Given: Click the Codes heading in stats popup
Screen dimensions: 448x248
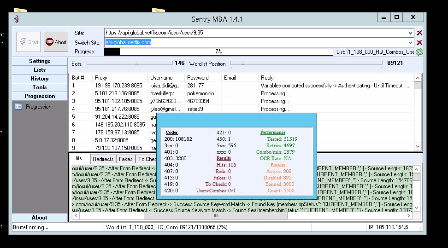Looking at the screenshot, I should coord(172,133).
